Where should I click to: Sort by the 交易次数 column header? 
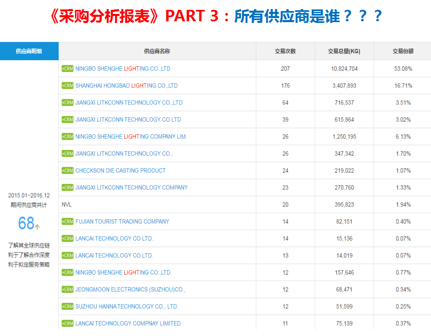pos(285,51)
